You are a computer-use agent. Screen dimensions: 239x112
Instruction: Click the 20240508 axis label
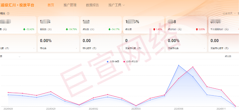(178, 109)
